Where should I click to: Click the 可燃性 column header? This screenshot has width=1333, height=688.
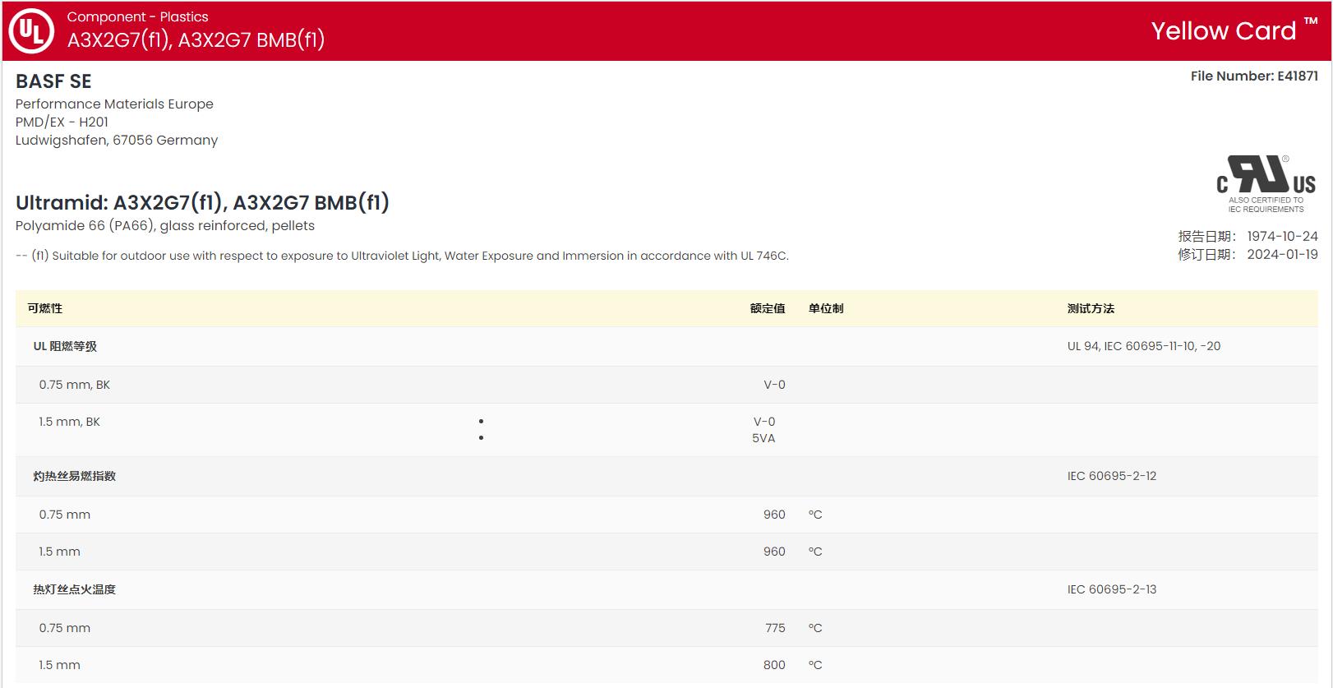pyautogui.click(x=45, y=308)
